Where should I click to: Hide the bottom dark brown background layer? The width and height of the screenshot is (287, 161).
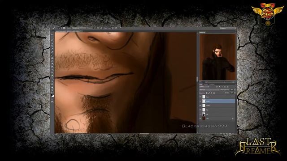coord(200,119)
